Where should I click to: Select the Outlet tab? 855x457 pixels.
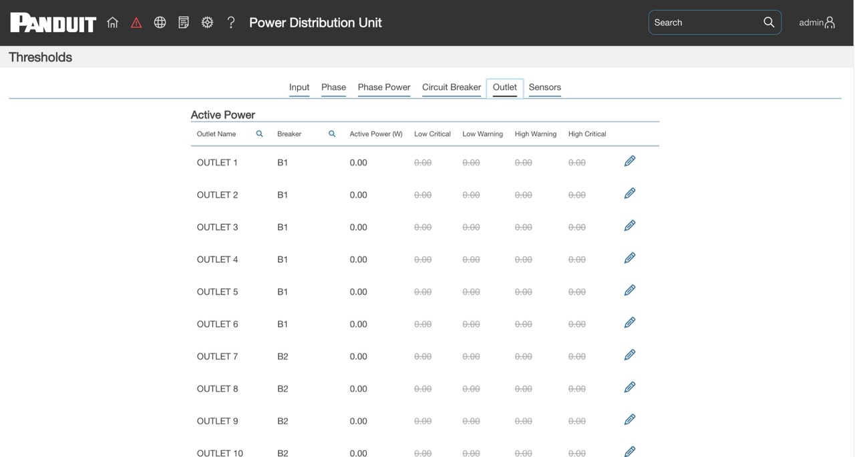pyautogui.click(x=505, y=87)
